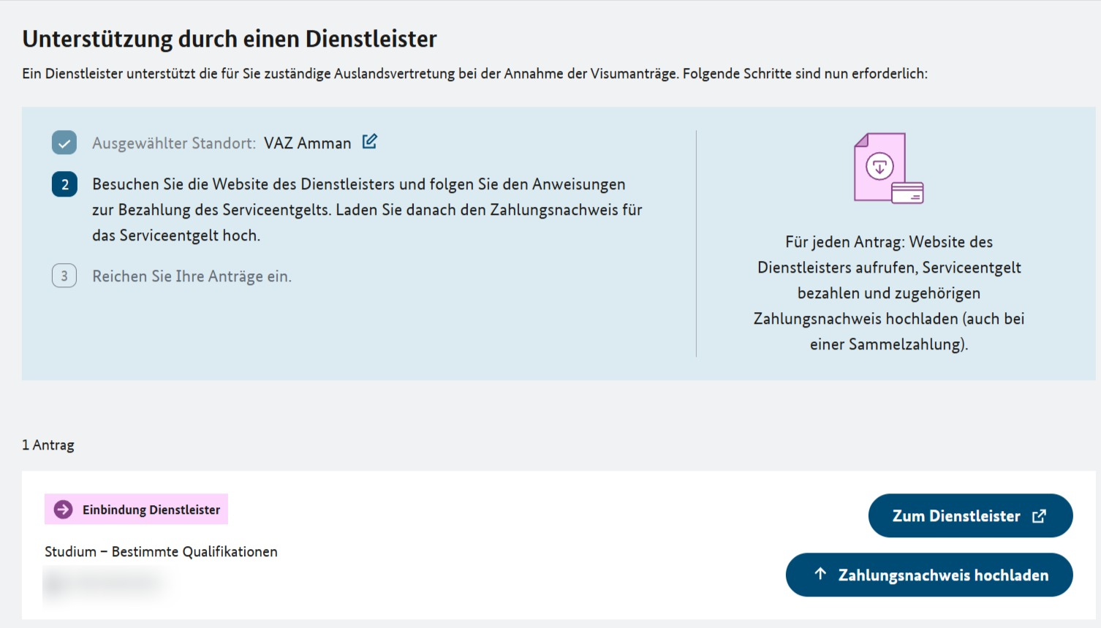Viewport: 1101px width, 628px height.
Task: Click the blurred applicant name under Studium
Action: pos(104,583)
